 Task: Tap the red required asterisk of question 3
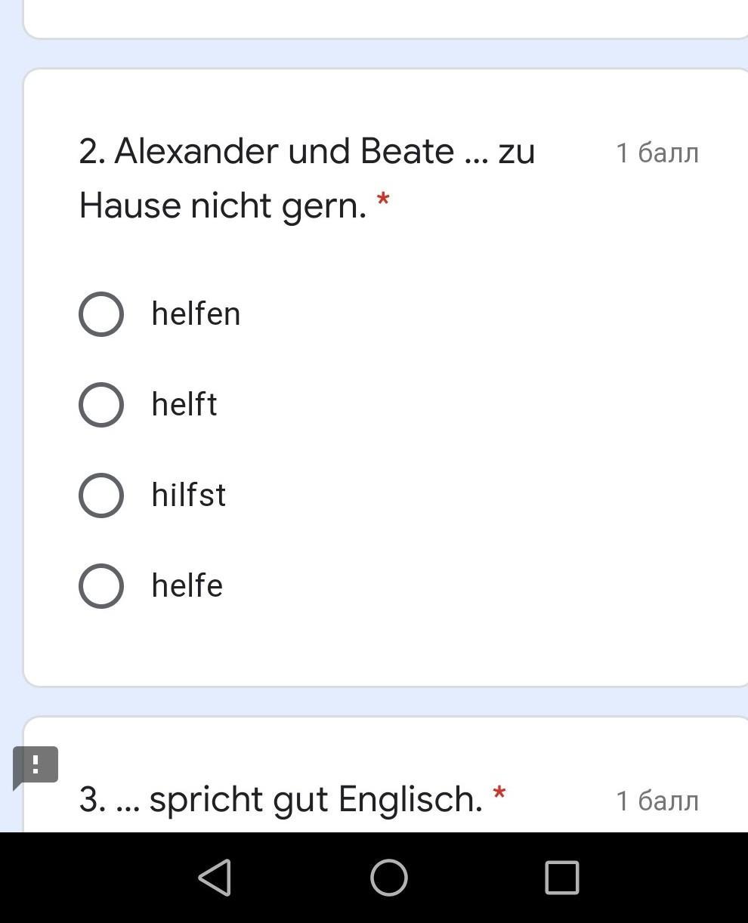point(499,795)
